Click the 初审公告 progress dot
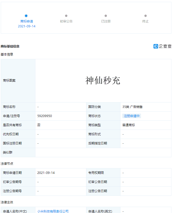Image resolution: width=173 pixels, height=213 pixels. click(66, 16)
